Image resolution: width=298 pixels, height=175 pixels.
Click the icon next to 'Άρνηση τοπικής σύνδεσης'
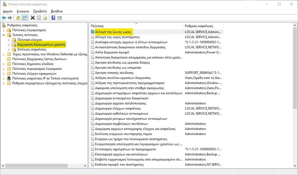(92, 73)
